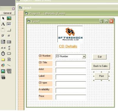Click the Back to Sales button
The height and width of the screenshot is (111, 118).
[x=101, y=66]
